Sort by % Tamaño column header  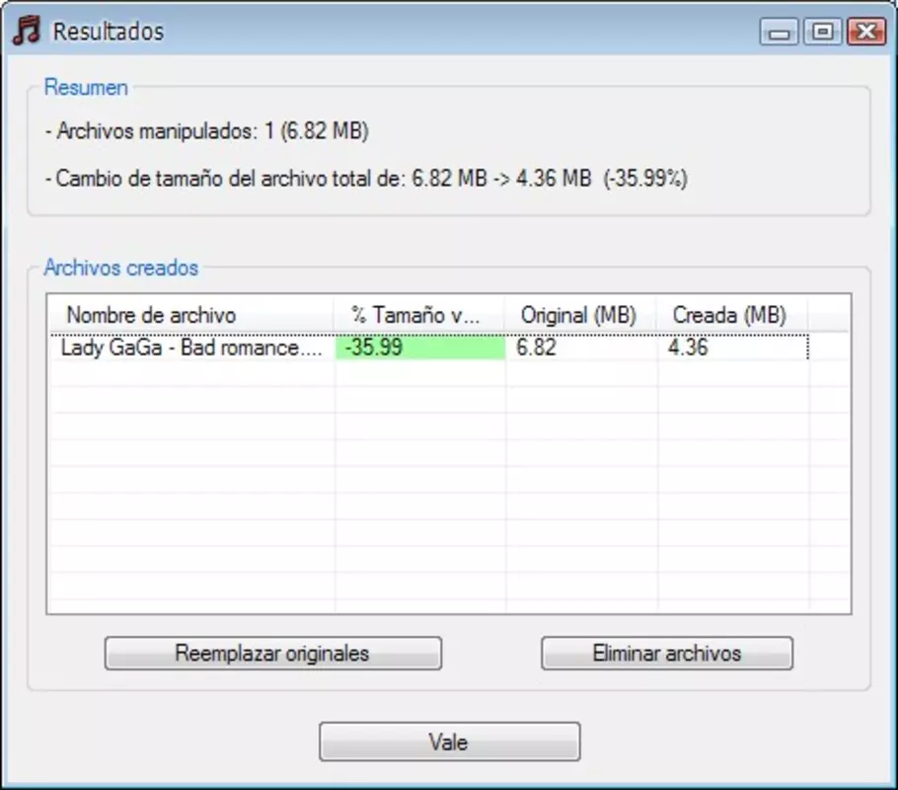pyautogui.click(x=419, y=315)
